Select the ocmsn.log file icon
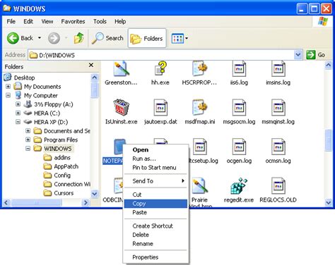335x265 pixels. pos(278,147)
